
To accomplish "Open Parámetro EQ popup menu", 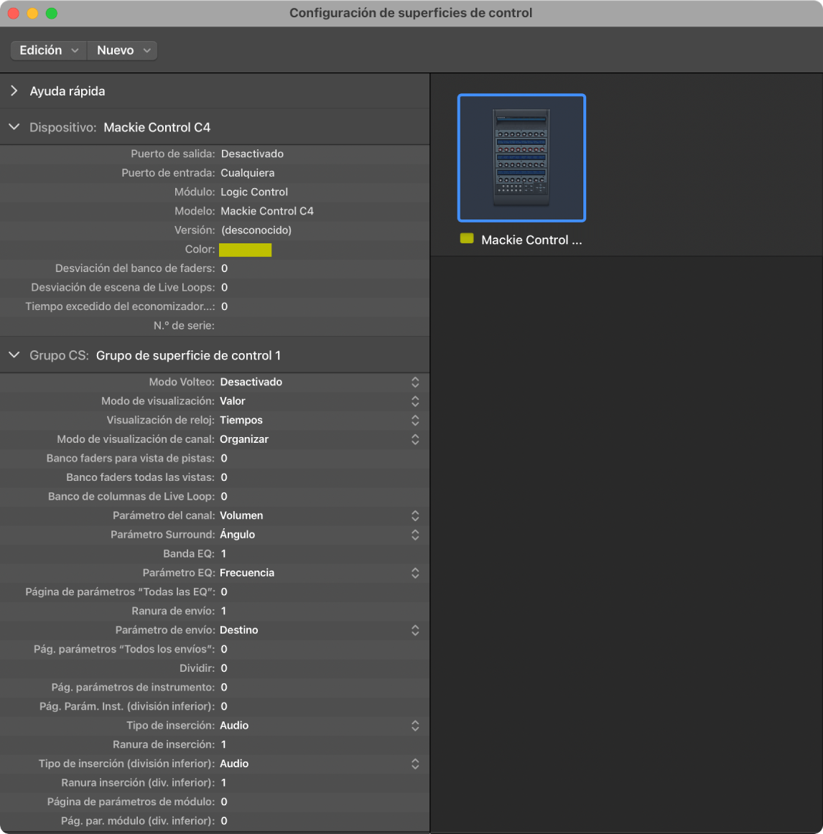I will pyautogui.click(x=415, y=573).
